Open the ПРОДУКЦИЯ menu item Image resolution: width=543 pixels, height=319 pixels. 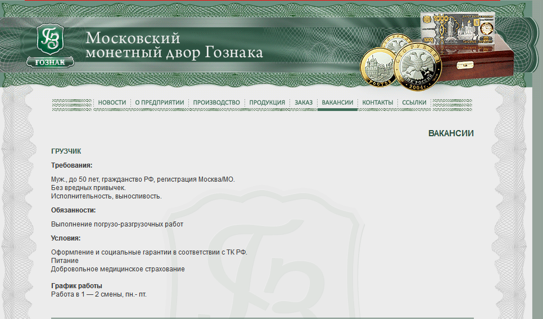267,103
